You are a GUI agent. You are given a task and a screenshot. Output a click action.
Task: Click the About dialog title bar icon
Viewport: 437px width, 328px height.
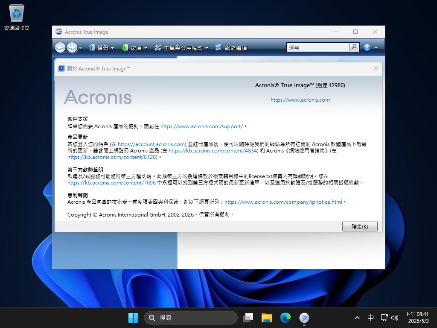[x=61, y=68]
